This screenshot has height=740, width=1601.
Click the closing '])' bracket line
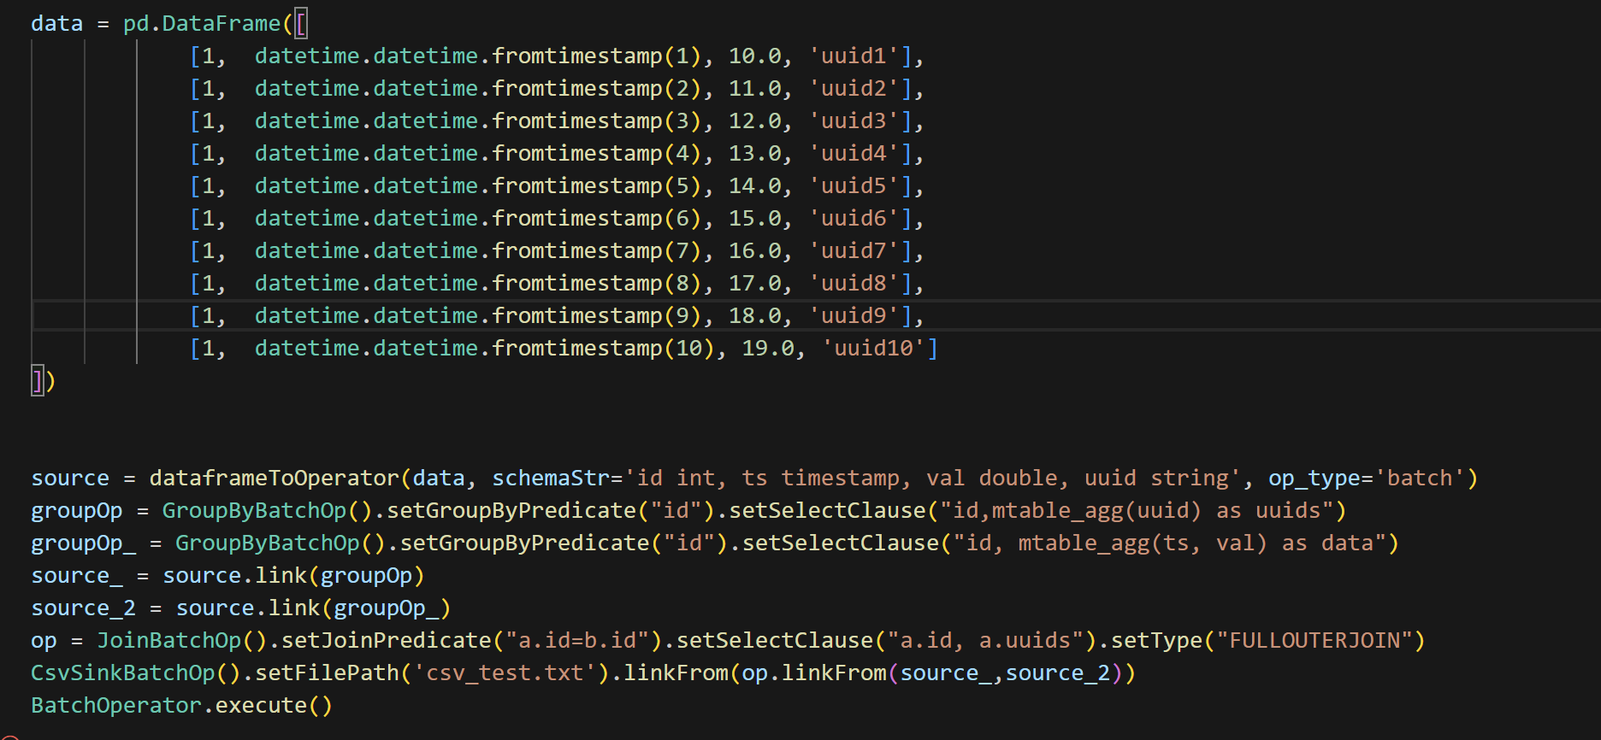[44, 381]
